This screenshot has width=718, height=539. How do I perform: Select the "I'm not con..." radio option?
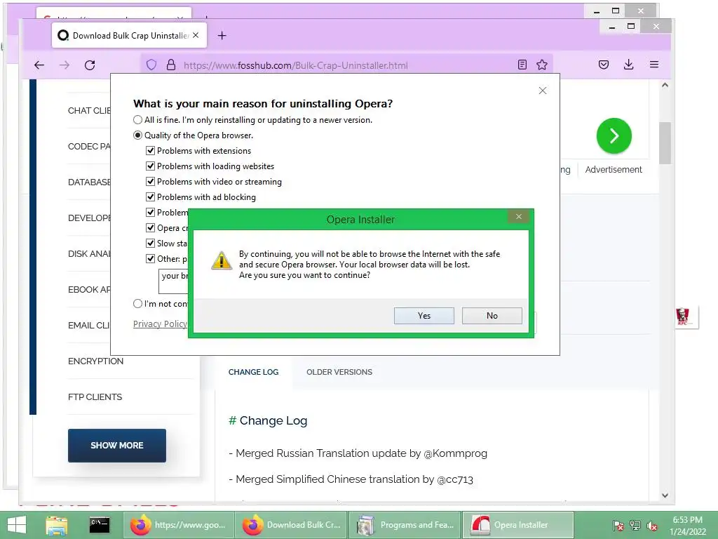[137, 303]
